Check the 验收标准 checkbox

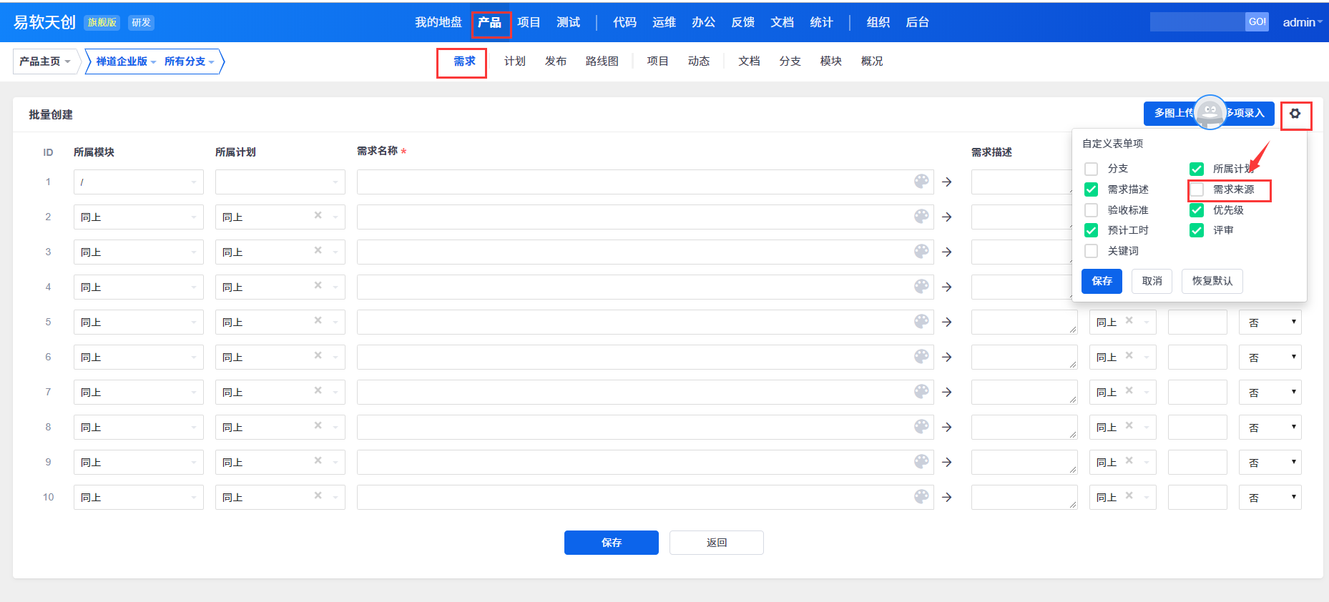1092,210
